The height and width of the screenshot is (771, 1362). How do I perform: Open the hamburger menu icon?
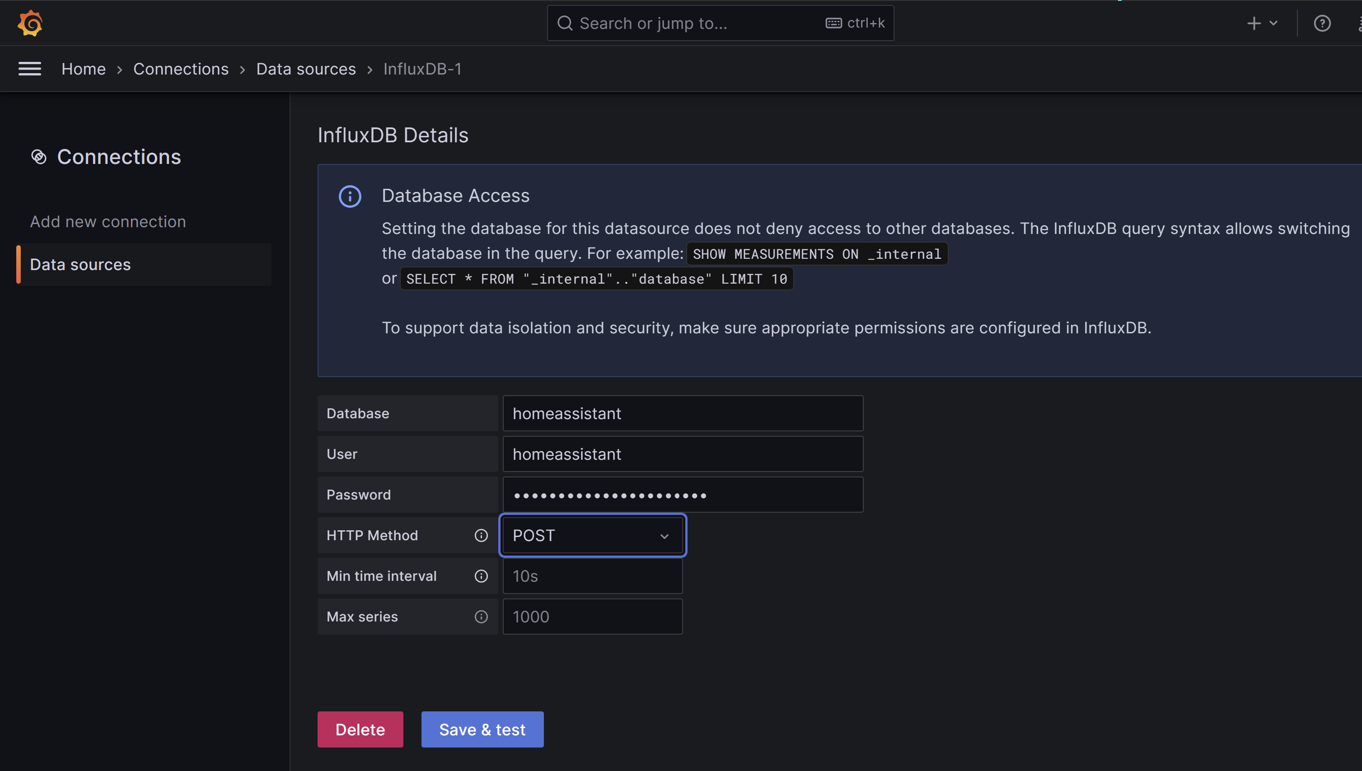pos(28,68)
